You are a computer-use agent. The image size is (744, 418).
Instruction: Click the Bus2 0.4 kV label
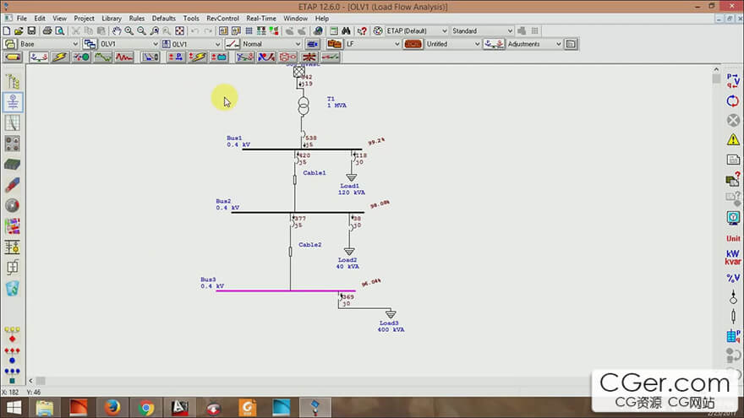227,204
